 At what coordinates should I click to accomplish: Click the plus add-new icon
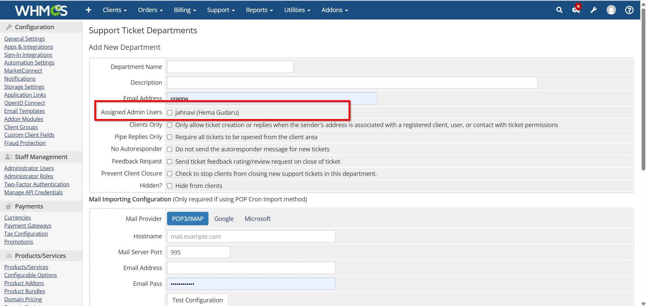89,10
